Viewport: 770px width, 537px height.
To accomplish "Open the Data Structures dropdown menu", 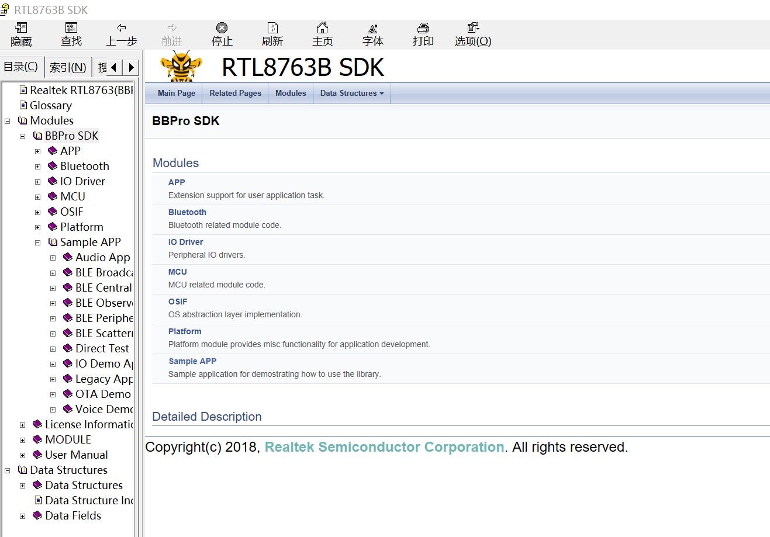I will [x=352, y=93].
